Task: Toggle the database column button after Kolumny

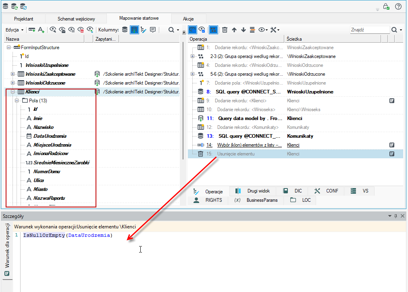Action: point(125,30)
